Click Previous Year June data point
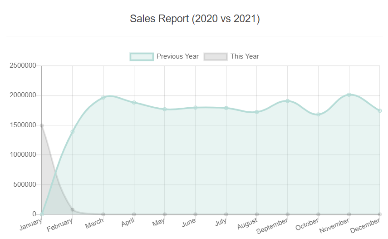 pos(196,108)
